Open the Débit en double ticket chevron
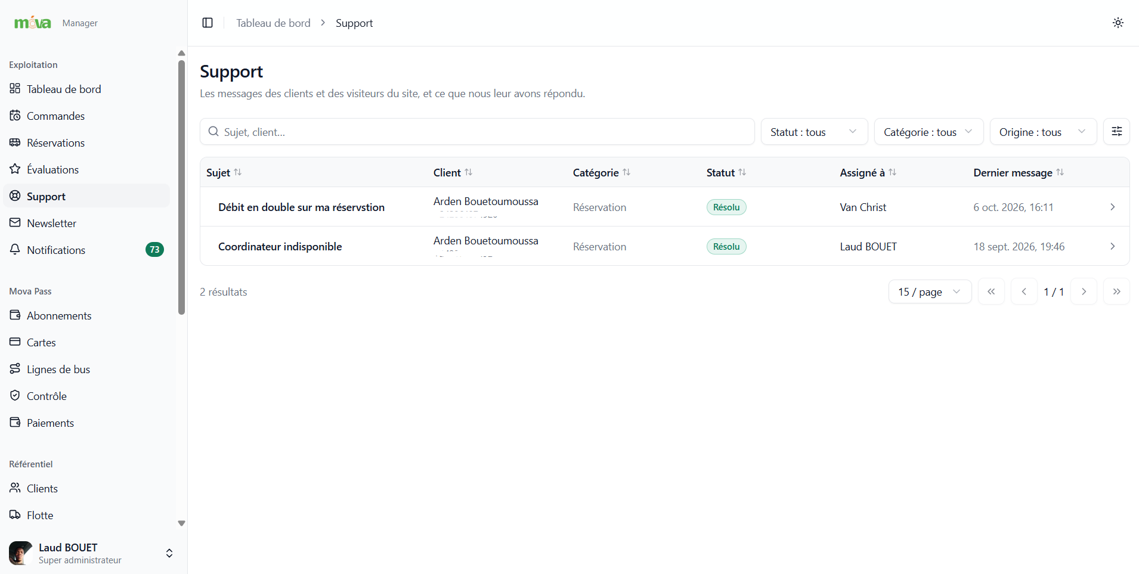This screenshot has height=574, width=1139. click(1113, 207)
